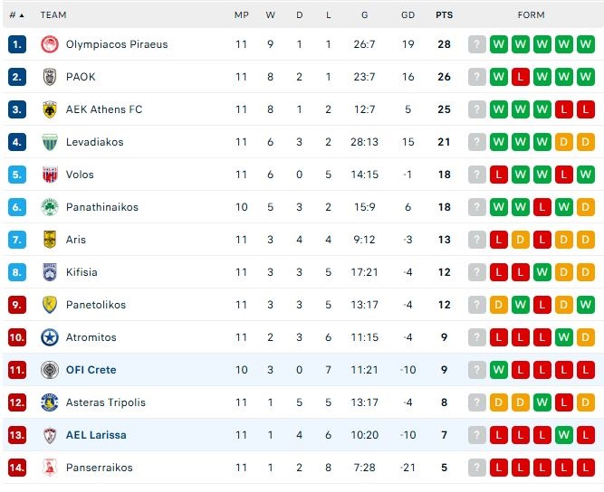604x492 pixels.
Task: Click the Panserraikos team badge
Action: click(x=50, y=468)
